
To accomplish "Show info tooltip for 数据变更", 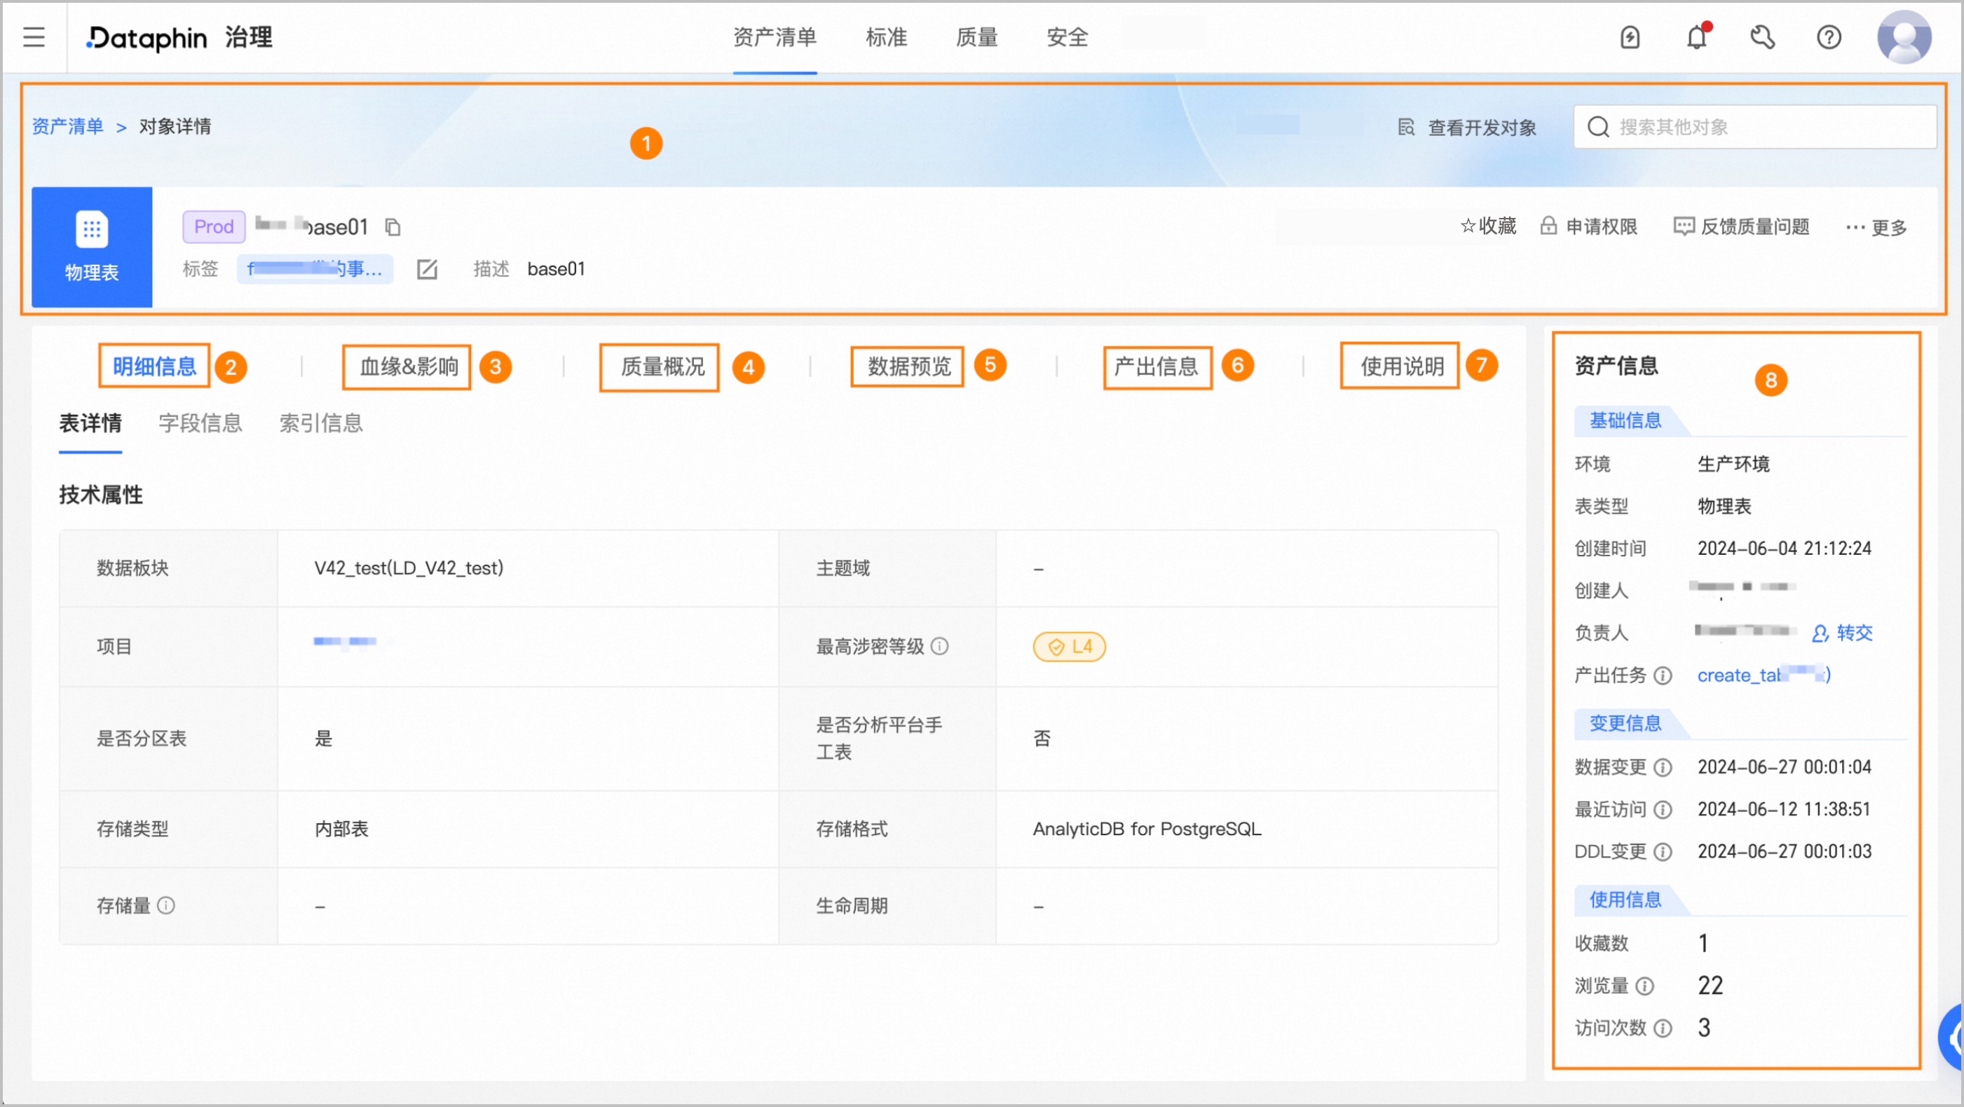I will [1663, 767].
